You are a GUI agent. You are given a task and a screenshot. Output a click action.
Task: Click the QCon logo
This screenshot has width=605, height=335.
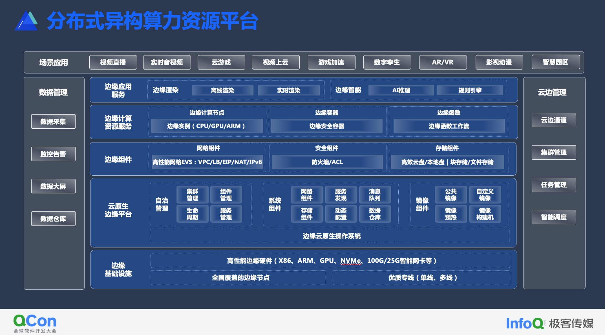[x=35, y=323]
